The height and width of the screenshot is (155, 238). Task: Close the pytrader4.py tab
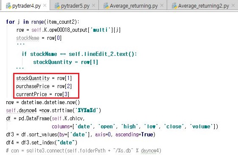(45, 6)
